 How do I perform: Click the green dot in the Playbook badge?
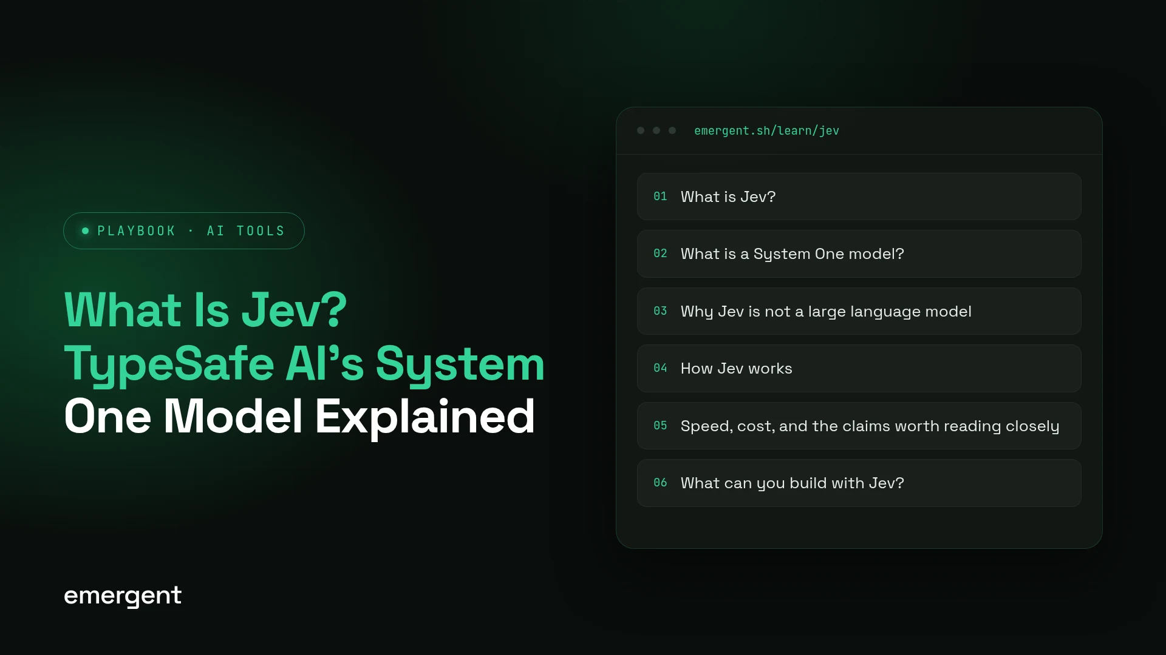[86, 230]
